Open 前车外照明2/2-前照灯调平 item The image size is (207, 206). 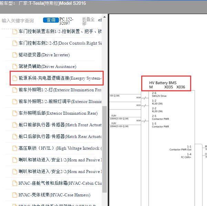pos(60,102)
